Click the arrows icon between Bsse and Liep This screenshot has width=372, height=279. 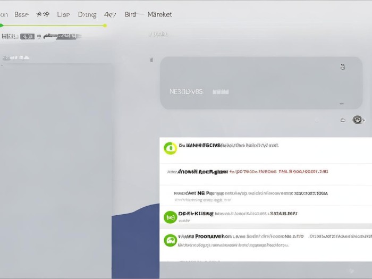click(43, 14)
